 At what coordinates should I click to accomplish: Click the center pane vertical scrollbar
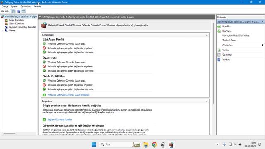pyautogui.click(x=214, y=63)
